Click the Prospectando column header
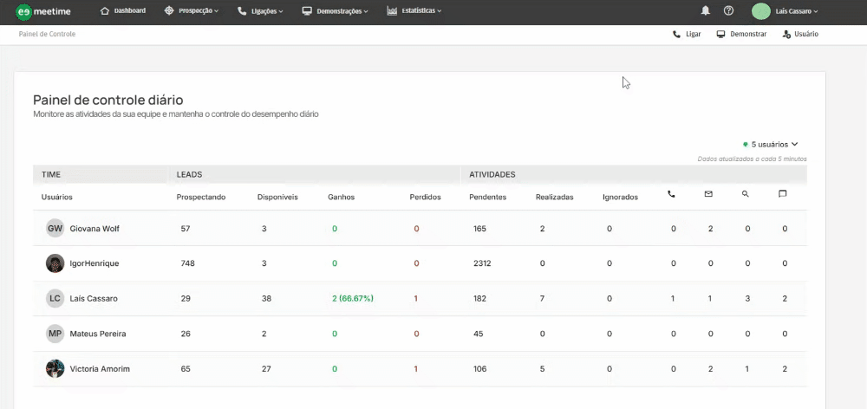The height and width of the screenshot is (409, 867). pyautogui.click(x=201, y=198)
